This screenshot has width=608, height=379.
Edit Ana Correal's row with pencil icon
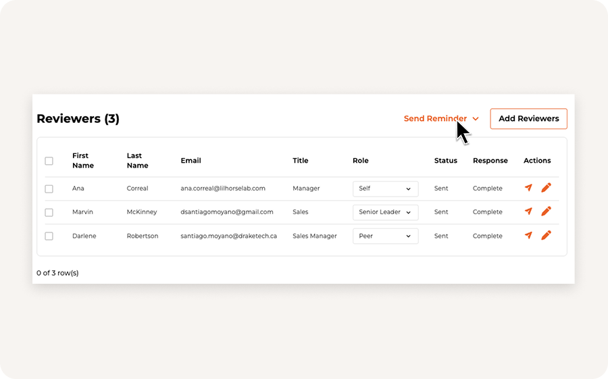coord(546,188)
